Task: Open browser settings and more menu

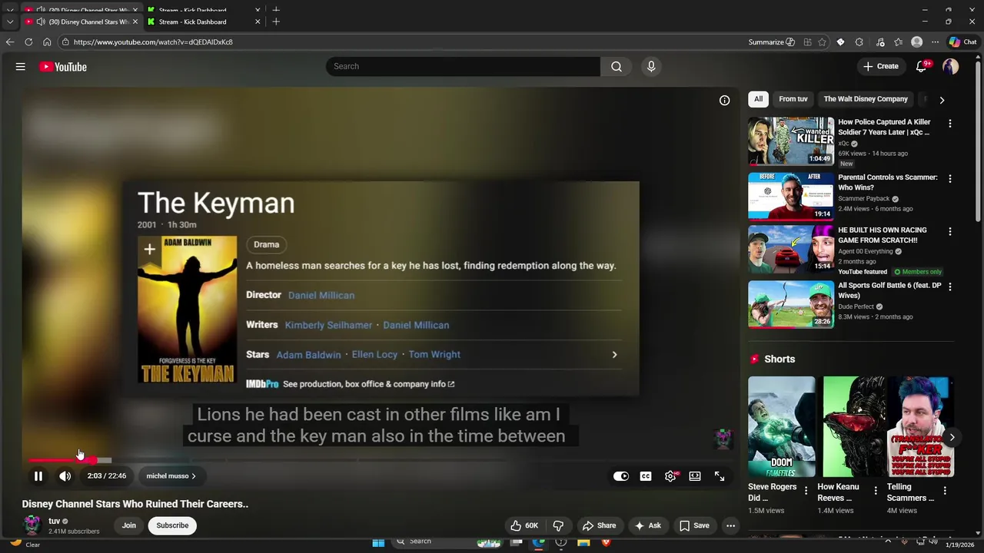Action: pos(936,42)
